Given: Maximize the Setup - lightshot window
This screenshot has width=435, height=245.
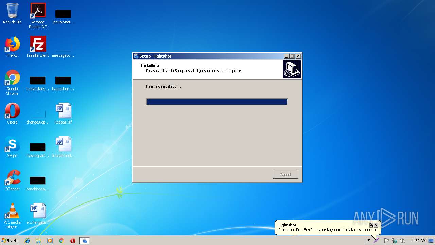Looking at the screenshot, I should coord(292,56).
